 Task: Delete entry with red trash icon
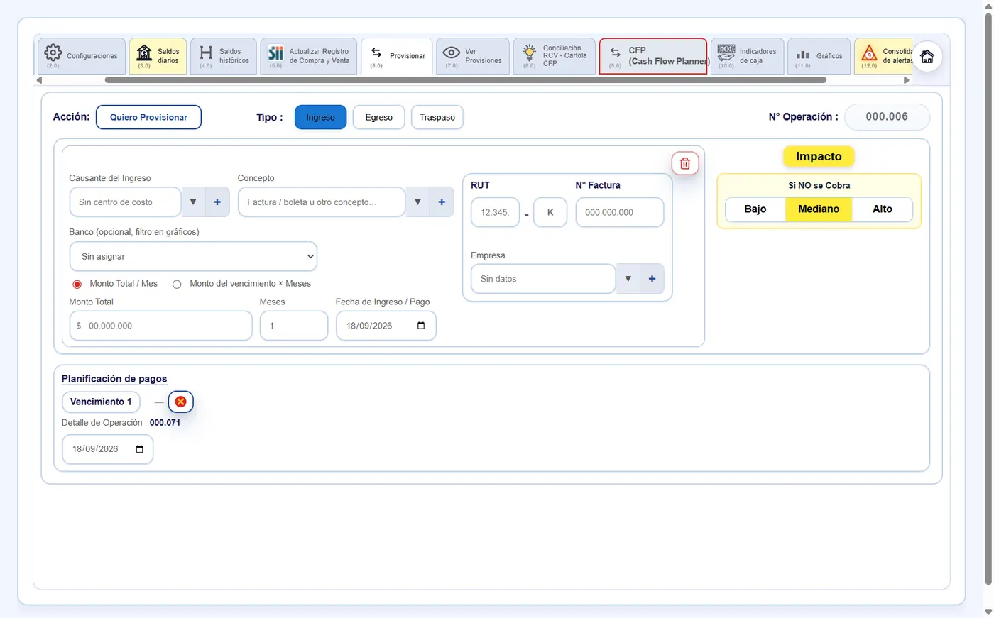pyautogui.click(x=685, y=164)
